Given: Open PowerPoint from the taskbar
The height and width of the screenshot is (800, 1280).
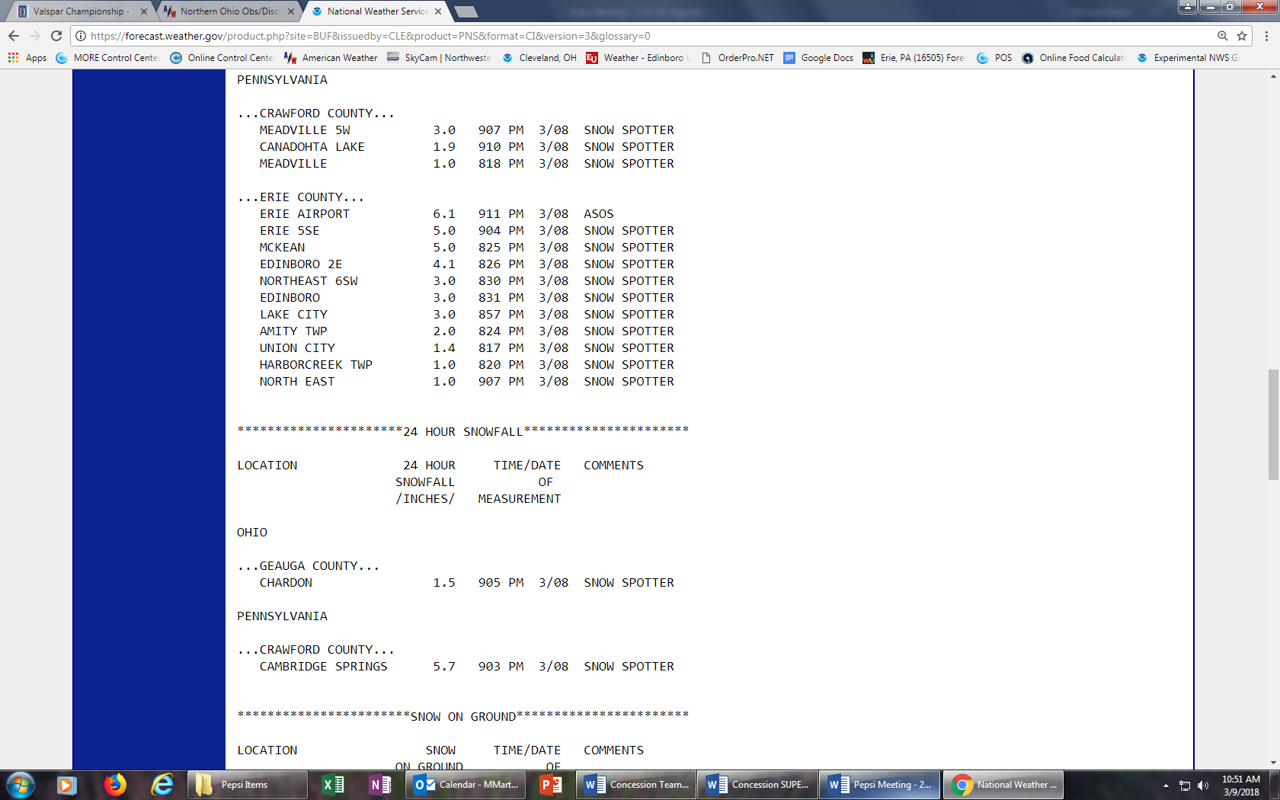Looking at the screenshot, I should [551, 785].
